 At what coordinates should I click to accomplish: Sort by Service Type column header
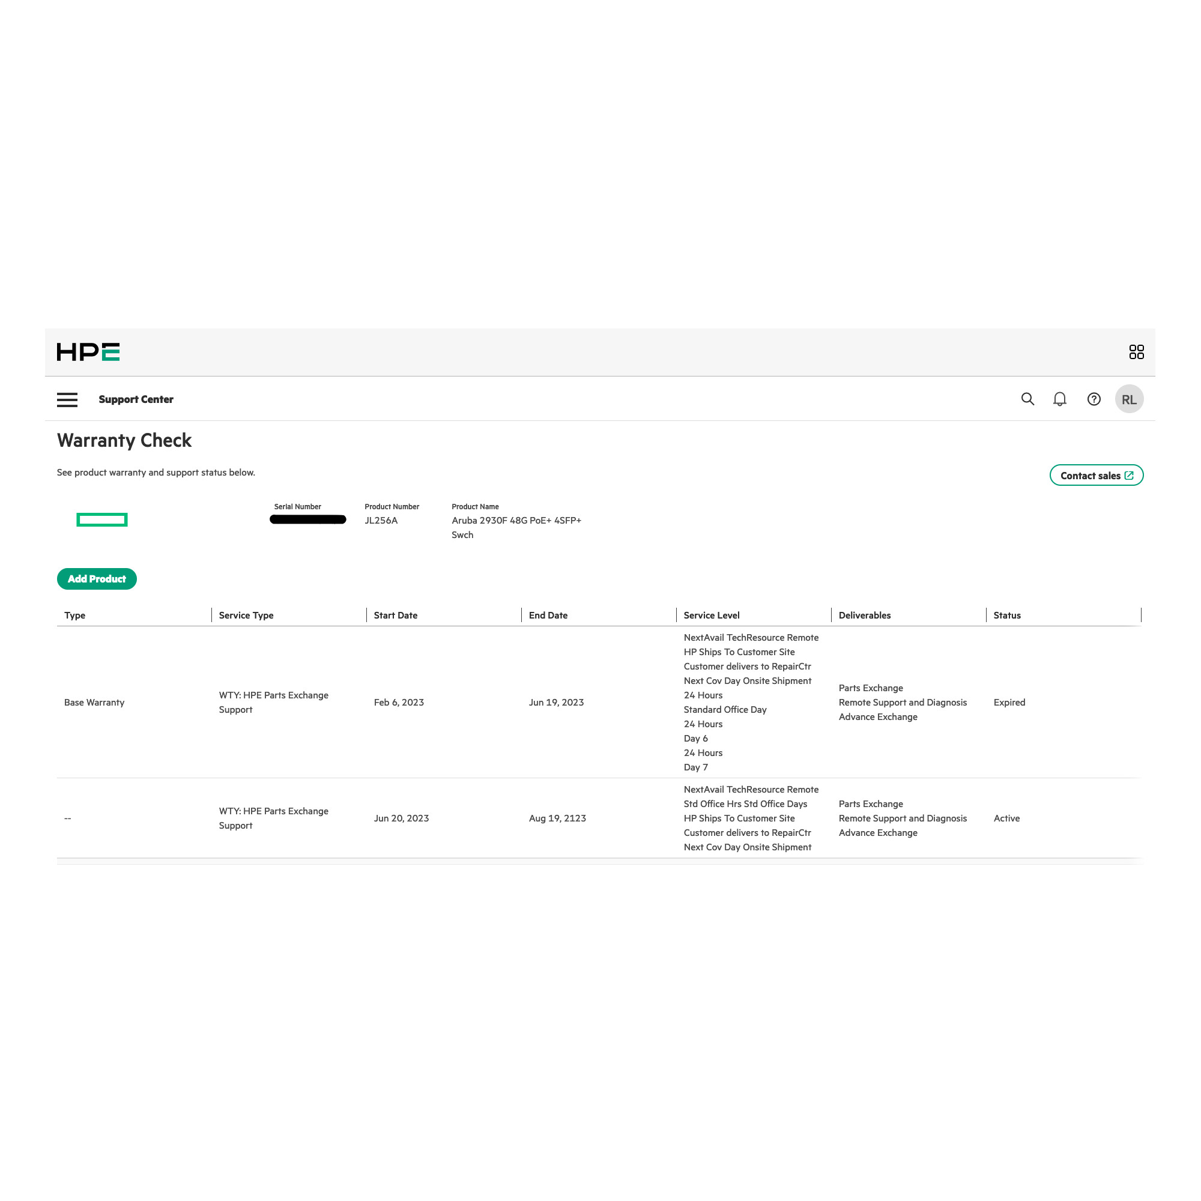click(x=246, y=615)
